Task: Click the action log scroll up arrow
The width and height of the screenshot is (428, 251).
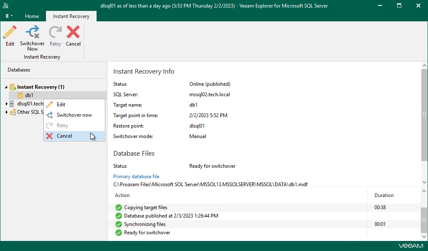Action: click(424, 191)
